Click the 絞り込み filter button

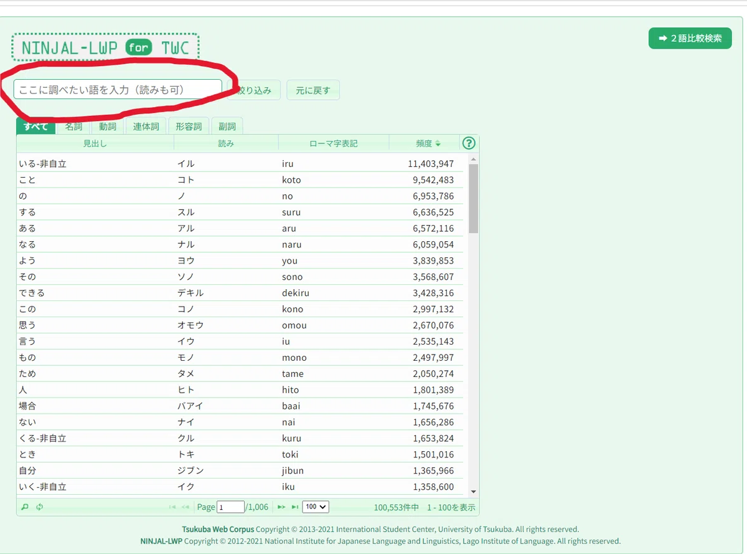[x=255, y=90]
